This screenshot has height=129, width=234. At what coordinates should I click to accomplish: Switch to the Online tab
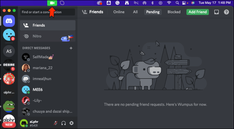point(119,12)
